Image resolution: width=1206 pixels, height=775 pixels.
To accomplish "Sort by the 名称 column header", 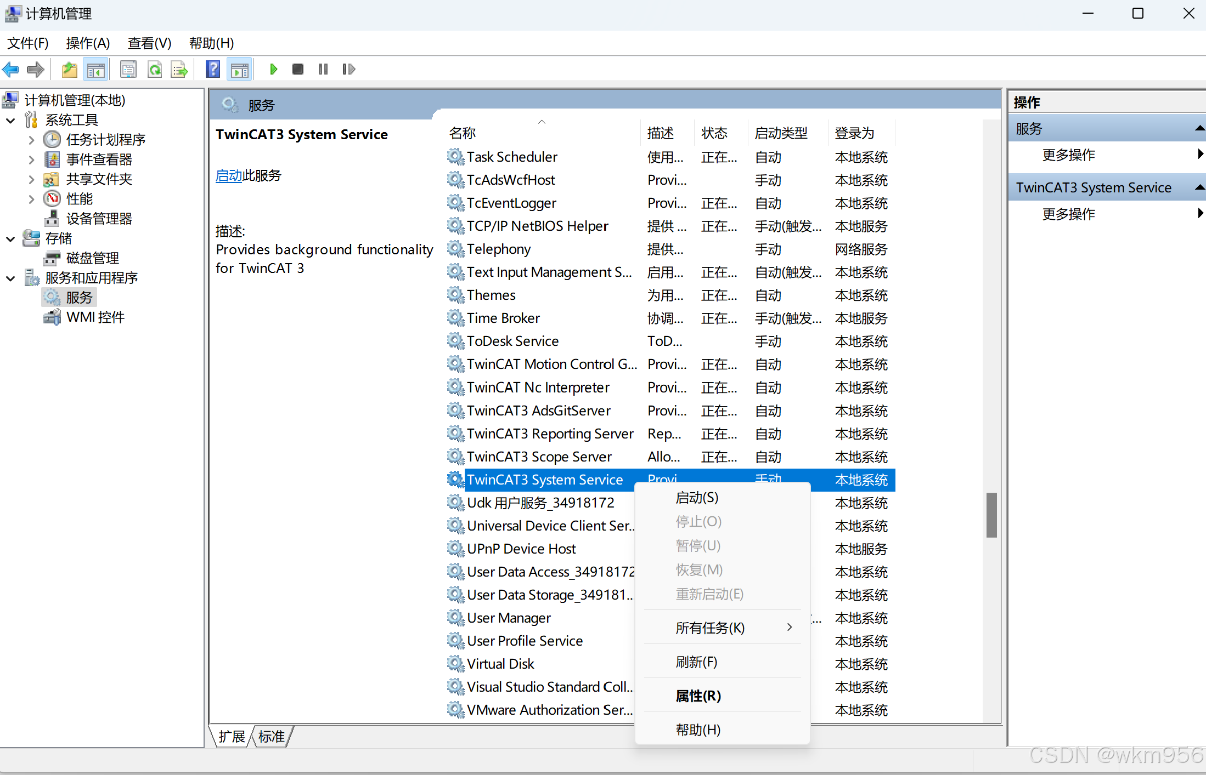I will pos(542,133).
